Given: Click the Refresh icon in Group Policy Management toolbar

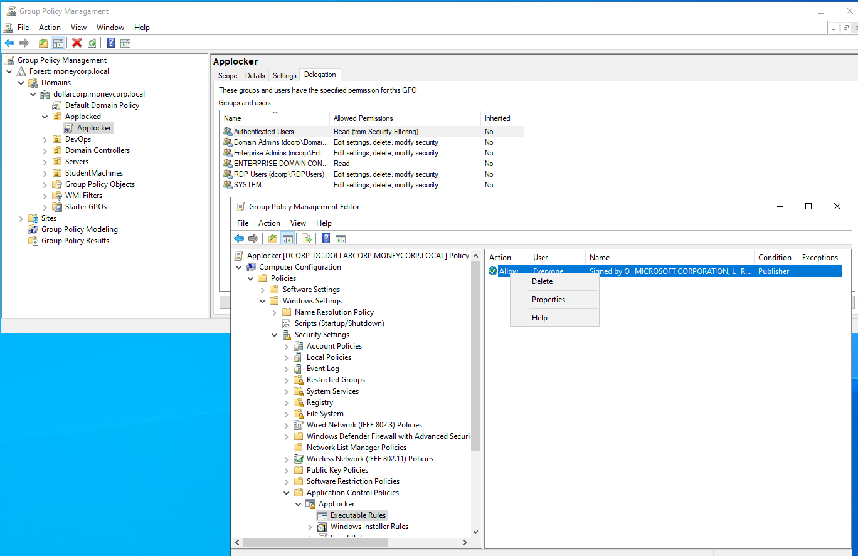Looking at the screenshot, I should pos(92,43).
